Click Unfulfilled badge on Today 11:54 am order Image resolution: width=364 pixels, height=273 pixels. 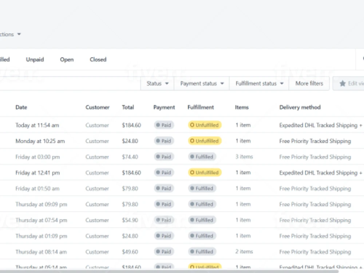tap(205, 125)
